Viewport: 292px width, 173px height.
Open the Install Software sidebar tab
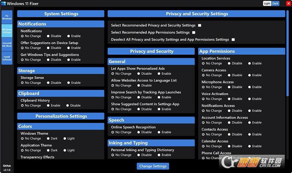pos(7,58)
